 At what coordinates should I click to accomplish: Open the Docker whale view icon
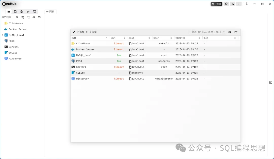click(28, 11)
